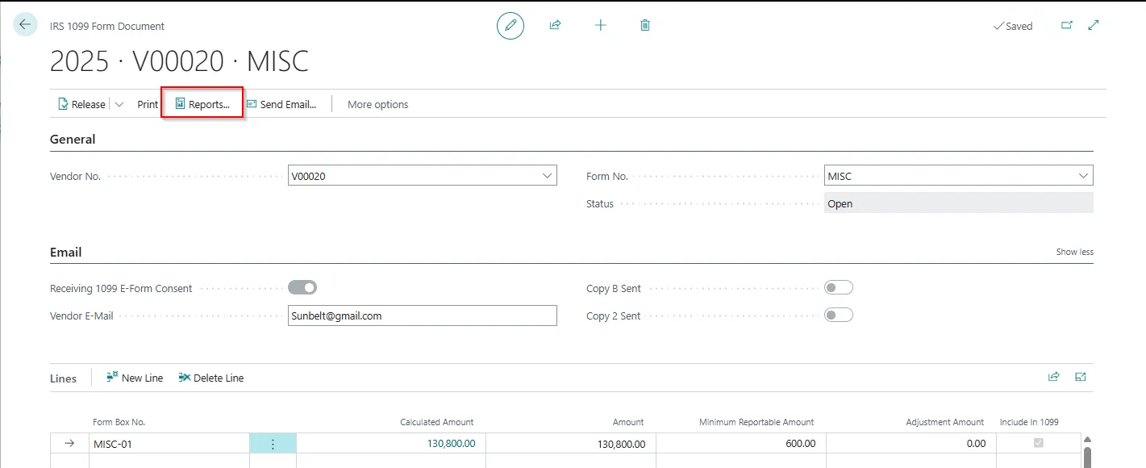Open the Reports... menu item
The image size is (1146, 468).
click(202, 104)
